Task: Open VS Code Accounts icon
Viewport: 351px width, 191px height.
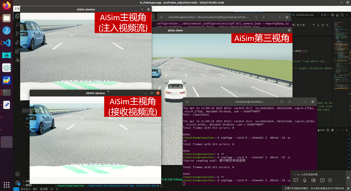Action: pos(17,174)
